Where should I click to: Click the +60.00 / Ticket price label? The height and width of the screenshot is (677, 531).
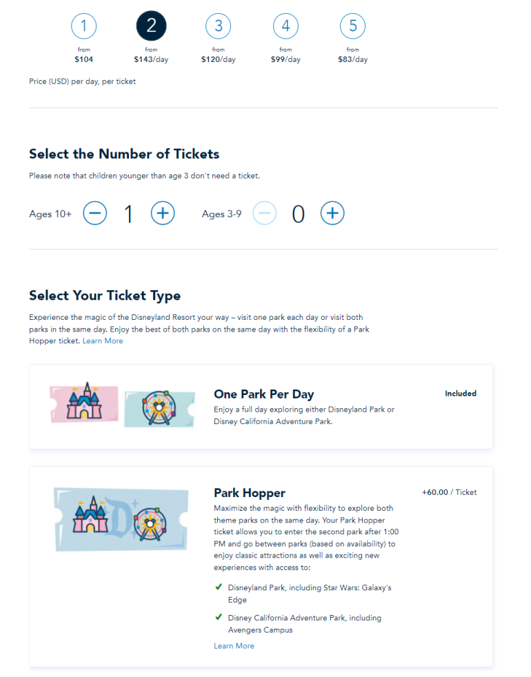[x=449, y=492]
